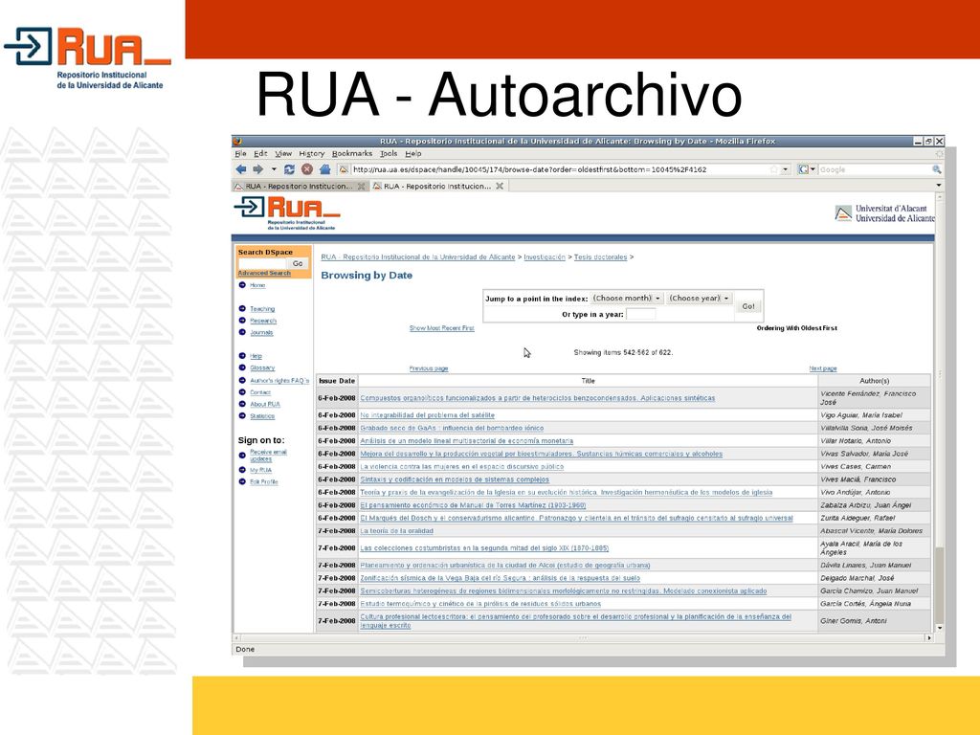The image size is (980, 735).
Task: Click the bullet icon beside Research
Action: pyautogui.click(x=242, y=321)
